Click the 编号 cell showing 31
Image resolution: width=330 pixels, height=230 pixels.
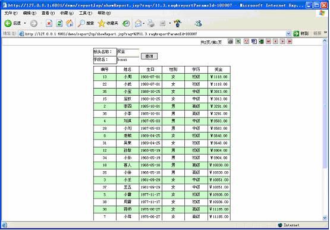point(105,143)
